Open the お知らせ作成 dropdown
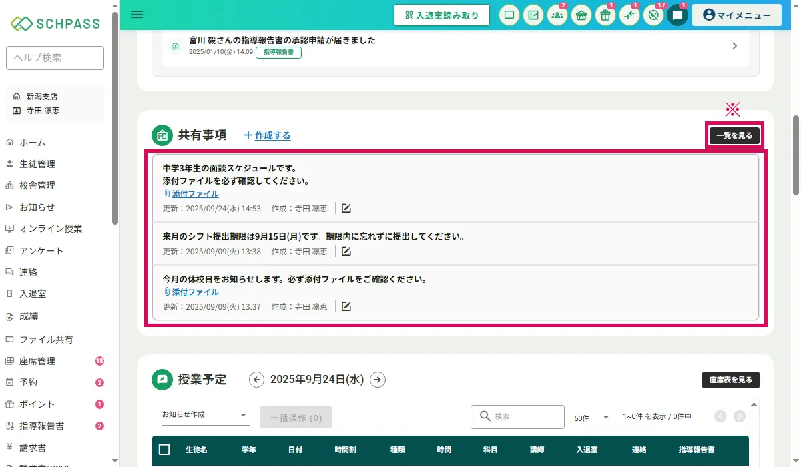Viewport: 801px width, 467px height. 205,415
